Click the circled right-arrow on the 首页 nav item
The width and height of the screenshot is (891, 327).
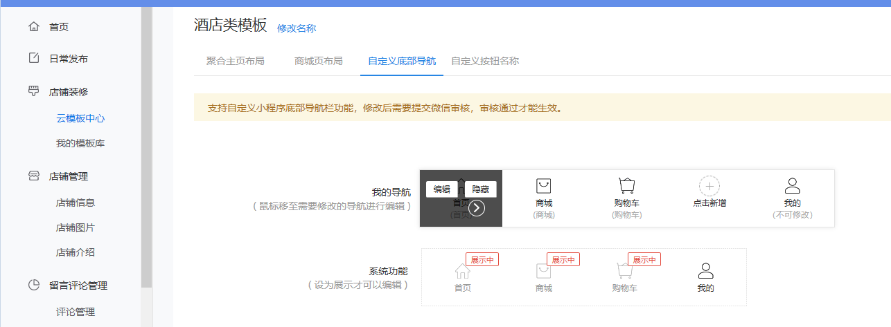point(476,207)
